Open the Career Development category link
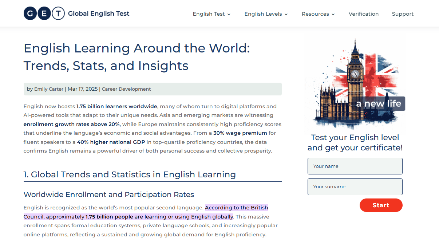Viewport: 439px width, 244px height. click(126, 89)
